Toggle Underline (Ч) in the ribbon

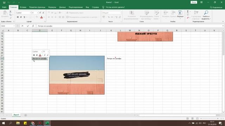click(x=24, y=17)
